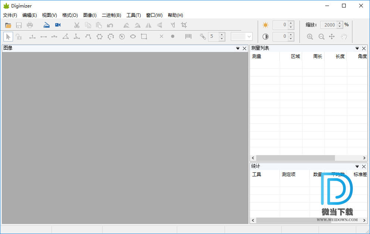This screenshot has width=370, height=234.
Task: Click the brightness sun icon
Action: pos(266,25)
